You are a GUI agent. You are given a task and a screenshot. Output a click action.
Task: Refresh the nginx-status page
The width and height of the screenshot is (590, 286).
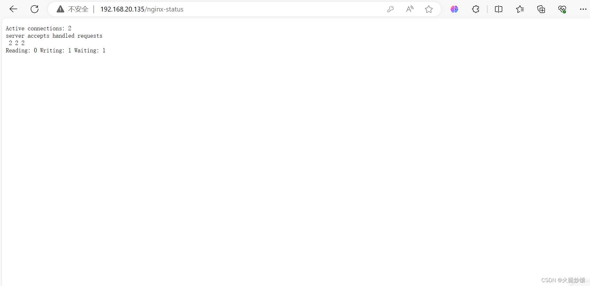click(x=35, y=9)
